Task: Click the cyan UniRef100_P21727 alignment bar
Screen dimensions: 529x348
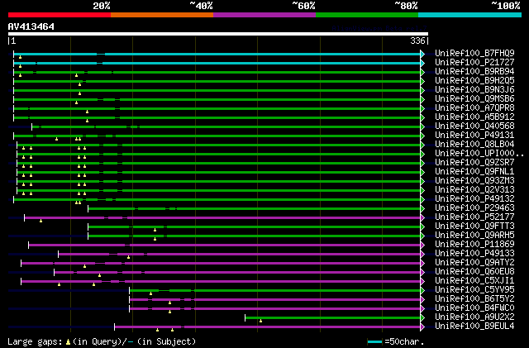Action: click(x=248, y=62)
